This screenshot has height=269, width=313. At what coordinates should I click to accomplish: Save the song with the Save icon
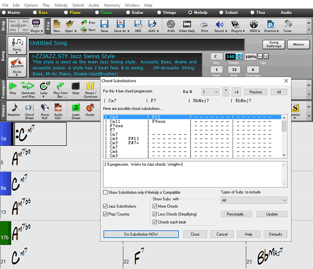coord(104,24)
